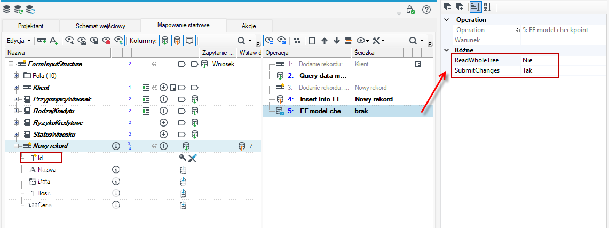Viewport: 609px width, 228px height.
Task: Delete the operation with the trash icon
Action: point(312,41)
